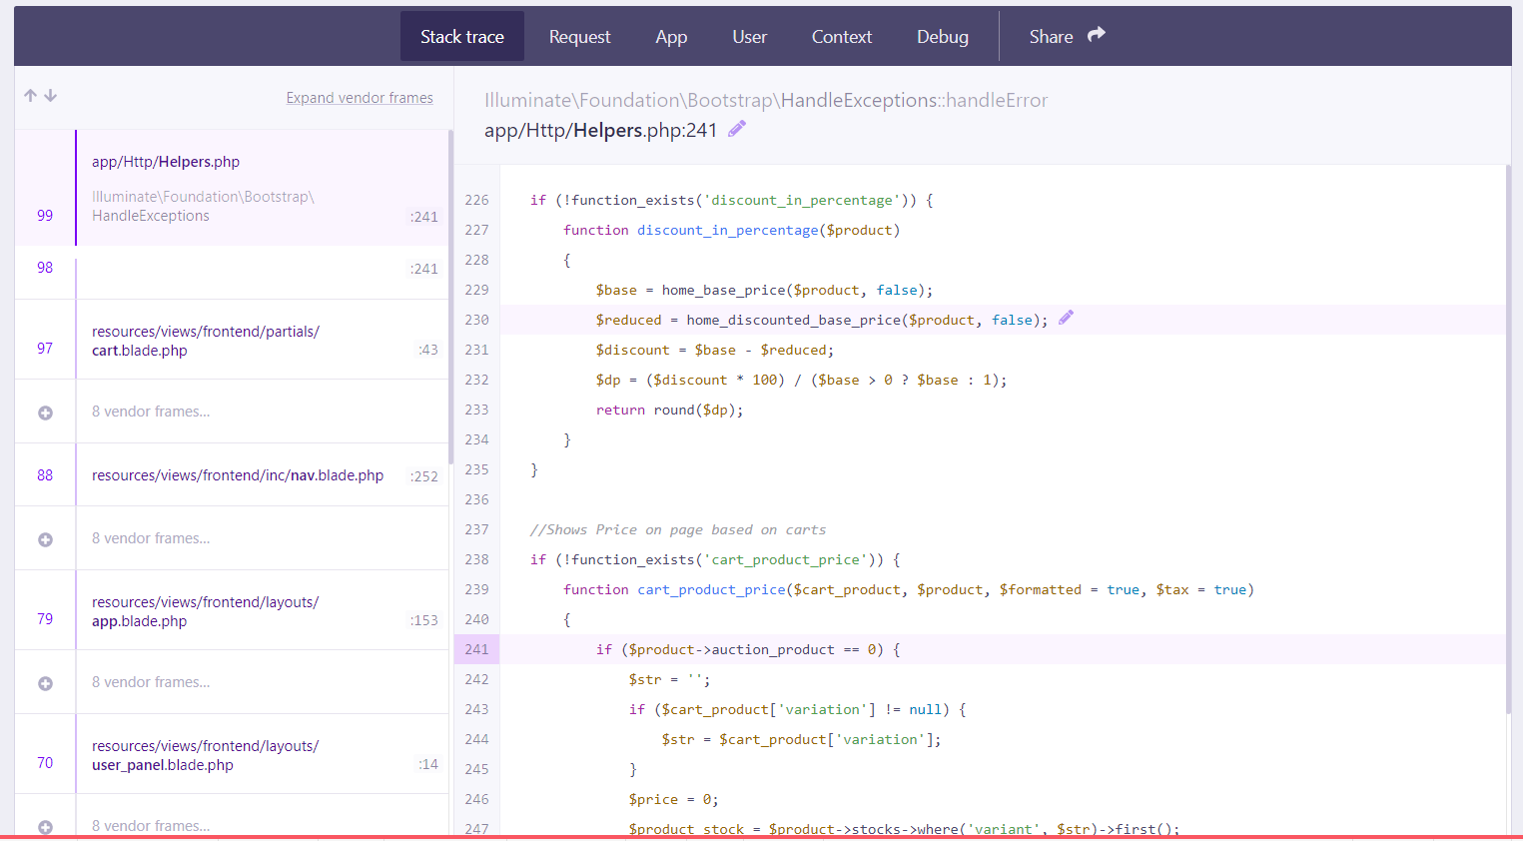
Task: Open the Context tab
Action: click(x=842, y=36)
